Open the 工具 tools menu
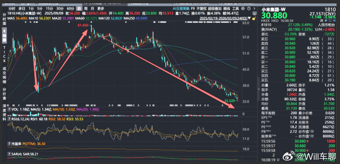 point(236,8)
